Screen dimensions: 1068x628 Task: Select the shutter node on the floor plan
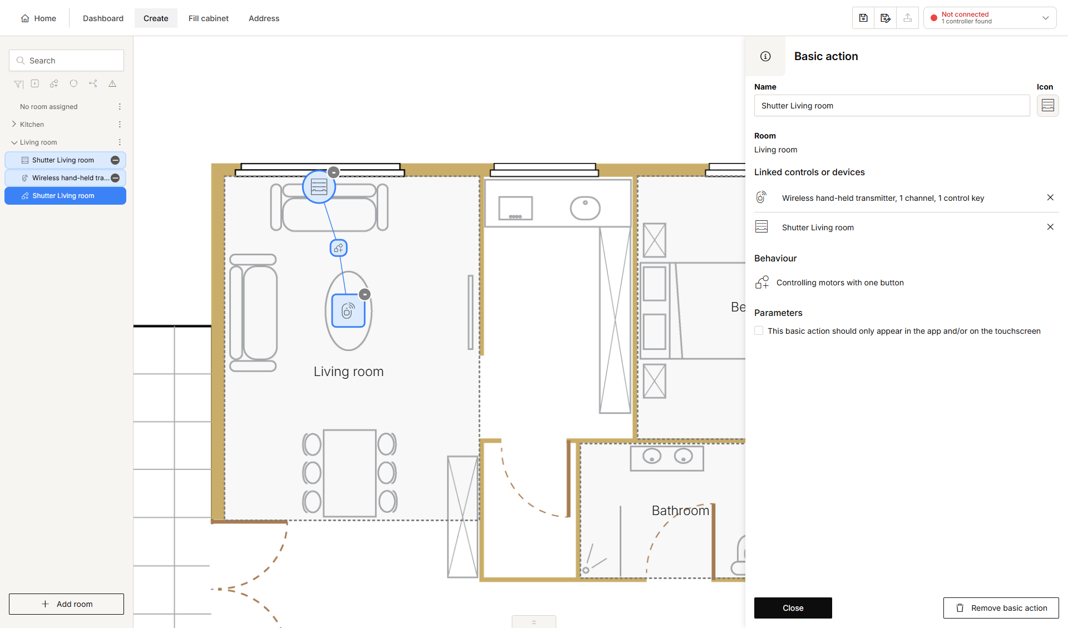coord(319,187)
